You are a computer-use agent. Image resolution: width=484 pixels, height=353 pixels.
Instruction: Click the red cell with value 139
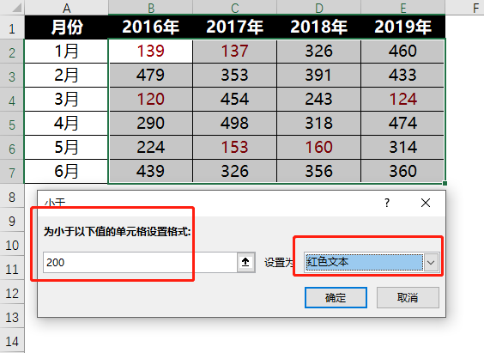click(x=151, y=52)
